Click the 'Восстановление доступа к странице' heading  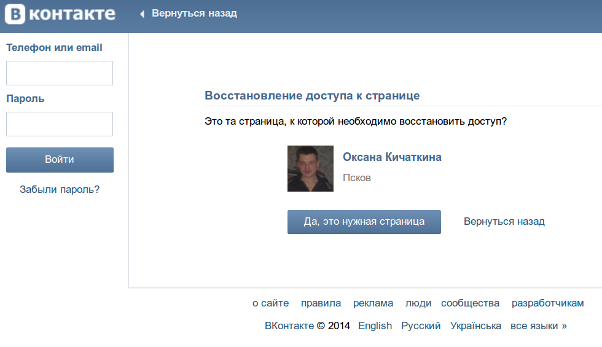312,96
